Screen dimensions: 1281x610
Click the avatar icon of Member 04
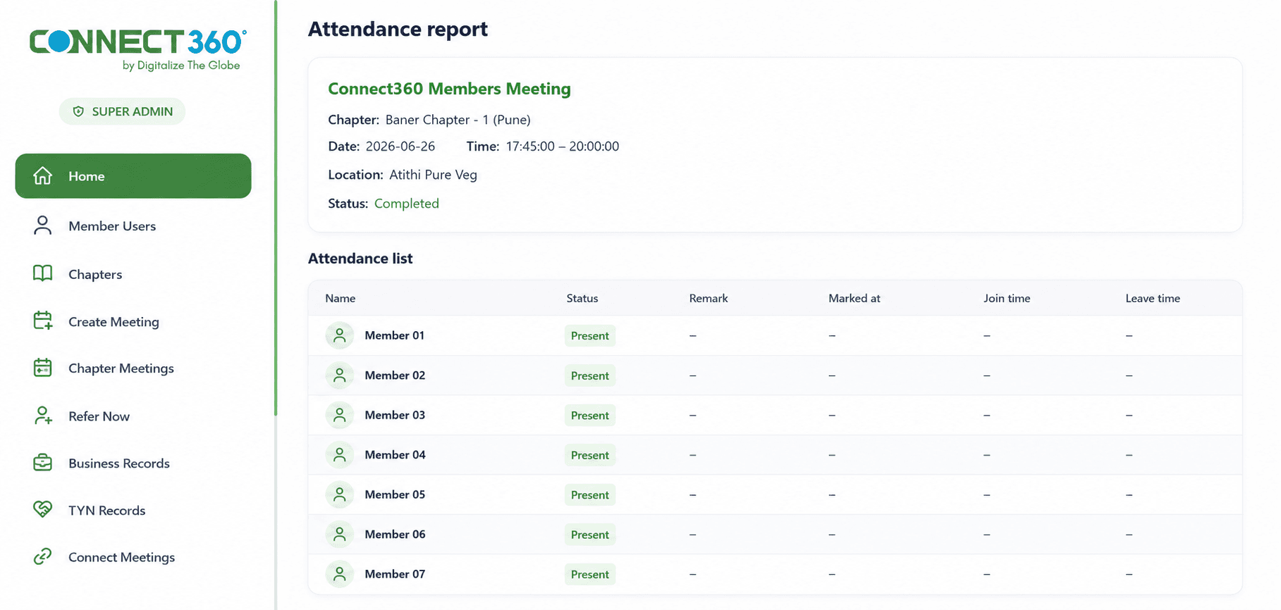[340, 455]
